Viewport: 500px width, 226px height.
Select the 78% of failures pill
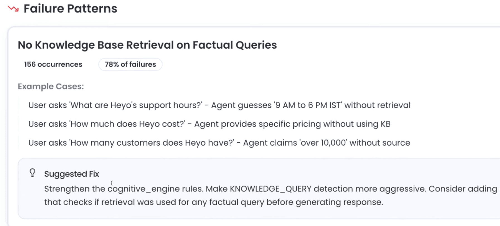pyautogui.click(x=130, y=65)
